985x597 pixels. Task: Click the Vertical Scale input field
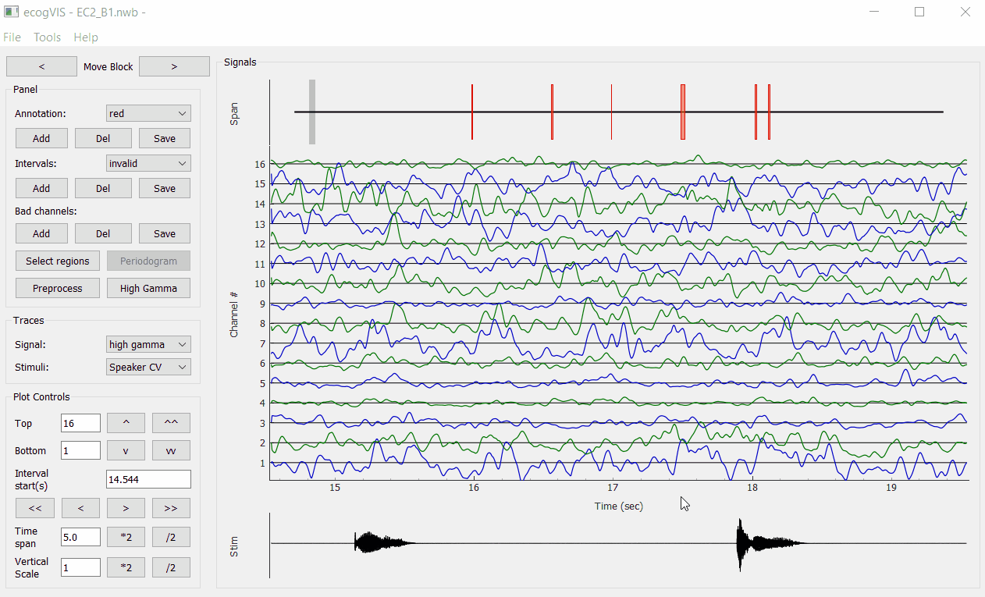[80, 567]
